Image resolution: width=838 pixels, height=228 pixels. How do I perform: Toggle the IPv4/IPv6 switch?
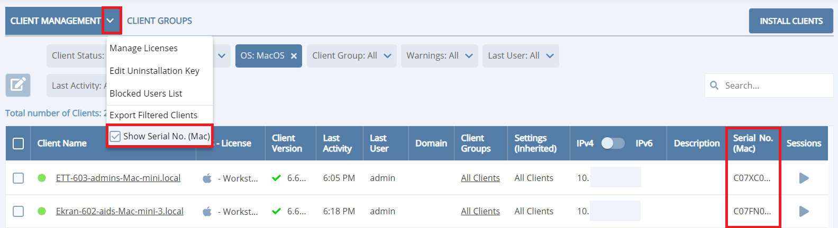pyautogui.click(x=613, y=144)
